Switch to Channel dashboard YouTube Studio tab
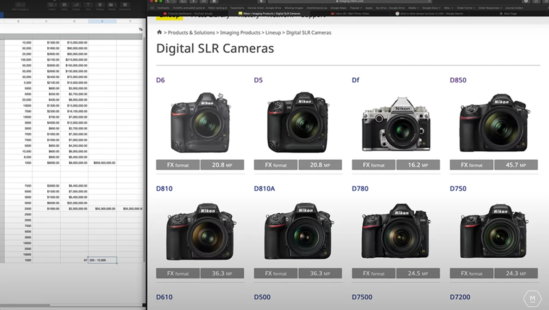Screen dimensions: 549x310 point(189,13)
